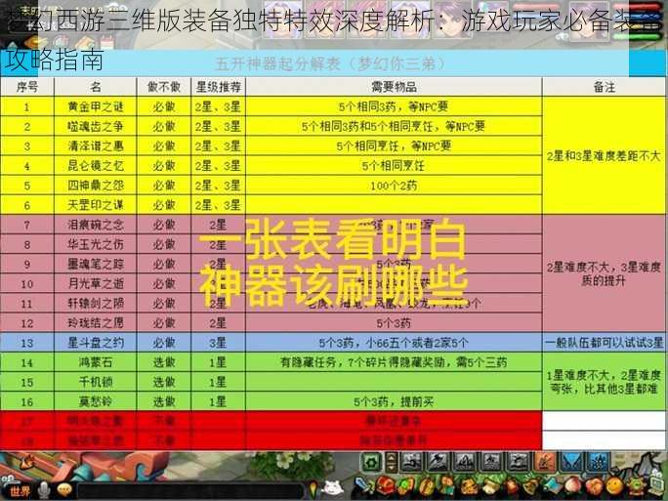
Task: Open the green gear skill settings icon
Action: coord(371,463)
